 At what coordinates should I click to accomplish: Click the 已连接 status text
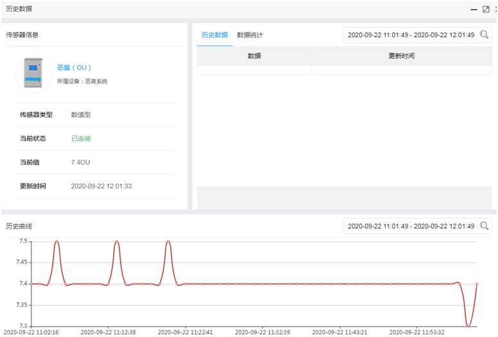[x=81, y=139]
